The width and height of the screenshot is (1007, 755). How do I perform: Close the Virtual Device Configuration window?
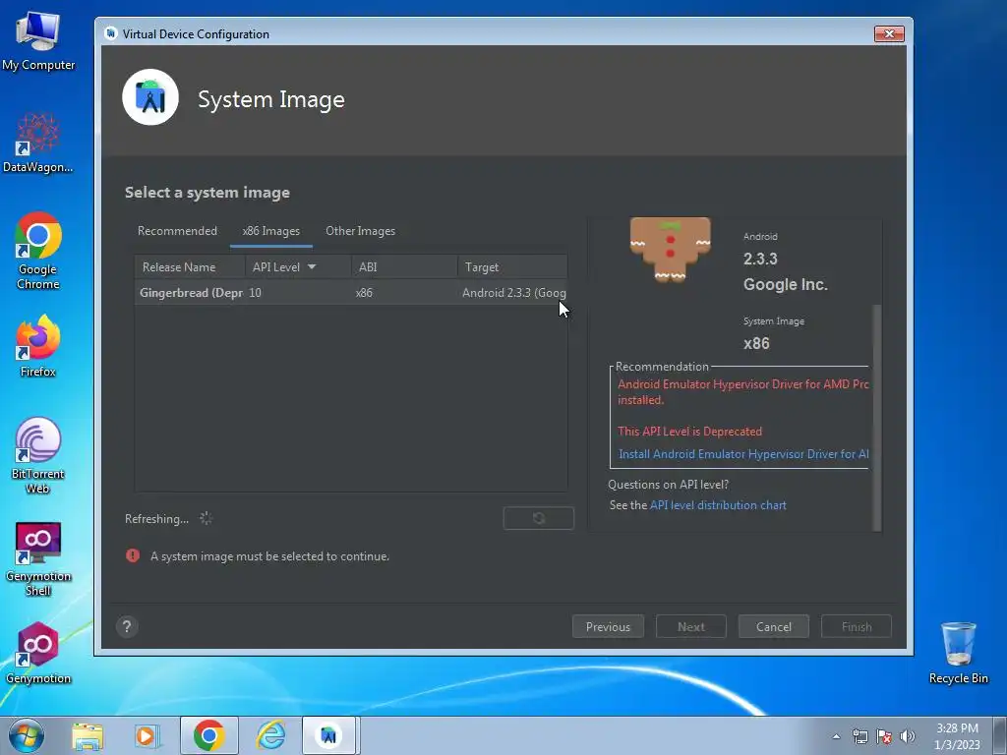tap(889, 34)
